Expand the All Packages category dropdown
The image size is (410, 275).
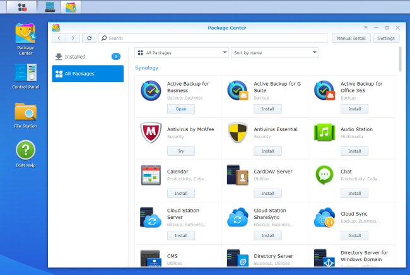tap(182, 52)
